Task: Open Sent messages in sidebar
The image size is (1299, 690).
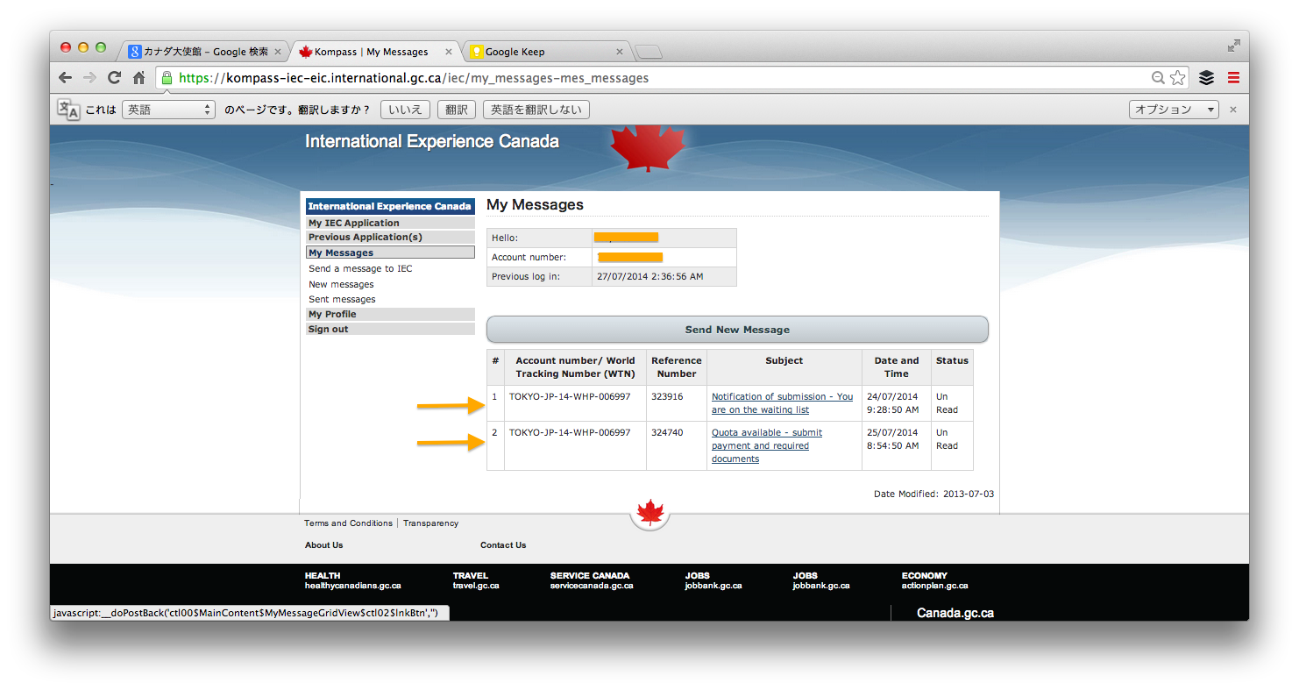Action: point(342,299)
